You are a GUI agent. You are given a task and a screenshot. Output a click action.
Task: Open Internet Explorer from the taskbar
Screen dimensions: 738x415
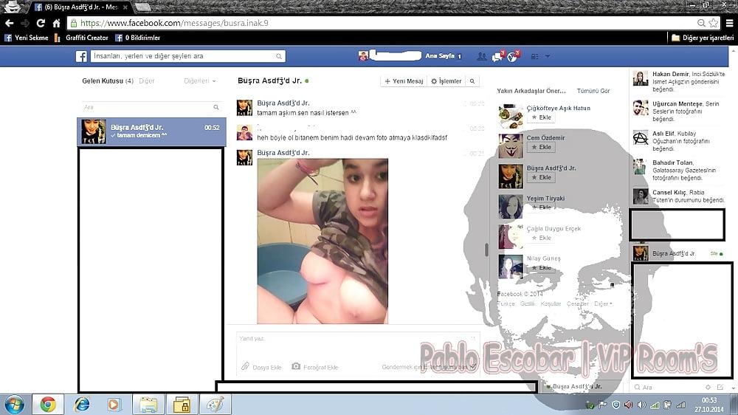tap(82, 404)
